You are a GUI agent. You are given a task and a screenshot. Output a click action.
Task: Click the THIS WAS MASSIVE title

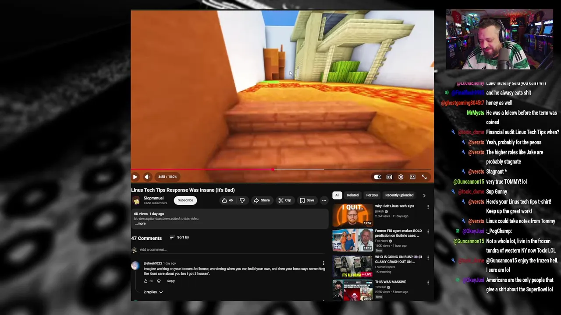click(x=391, y=282)
